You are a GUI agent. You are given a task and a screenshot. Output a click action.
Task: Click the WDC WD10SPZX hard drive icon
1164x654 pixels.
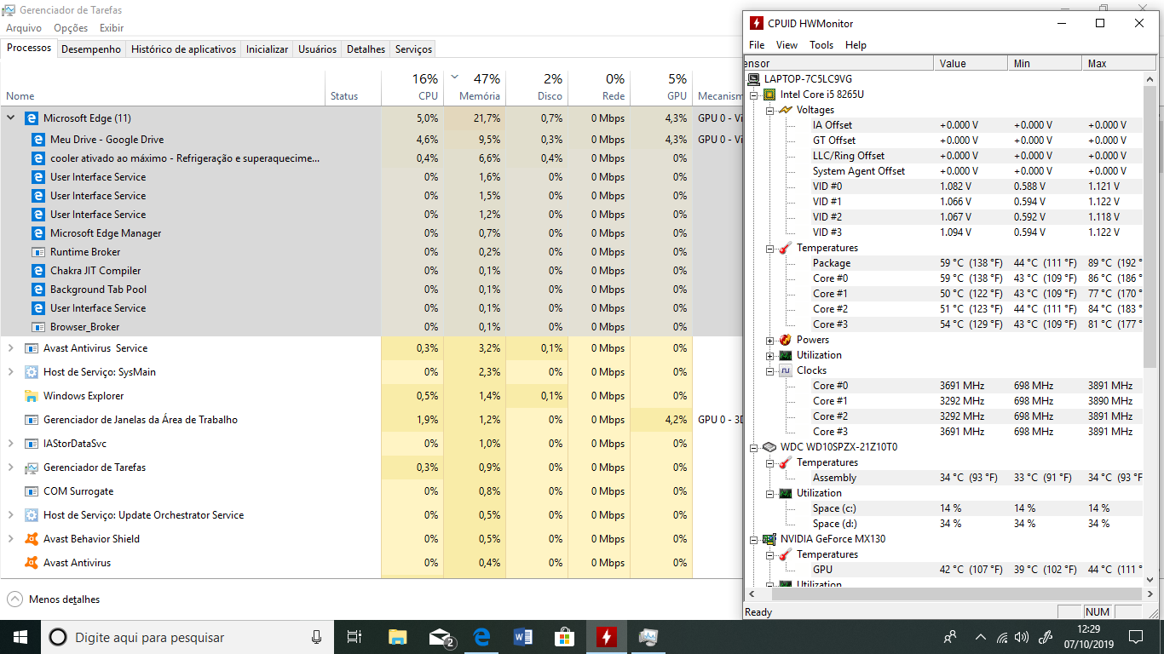[x=769, y=447]
